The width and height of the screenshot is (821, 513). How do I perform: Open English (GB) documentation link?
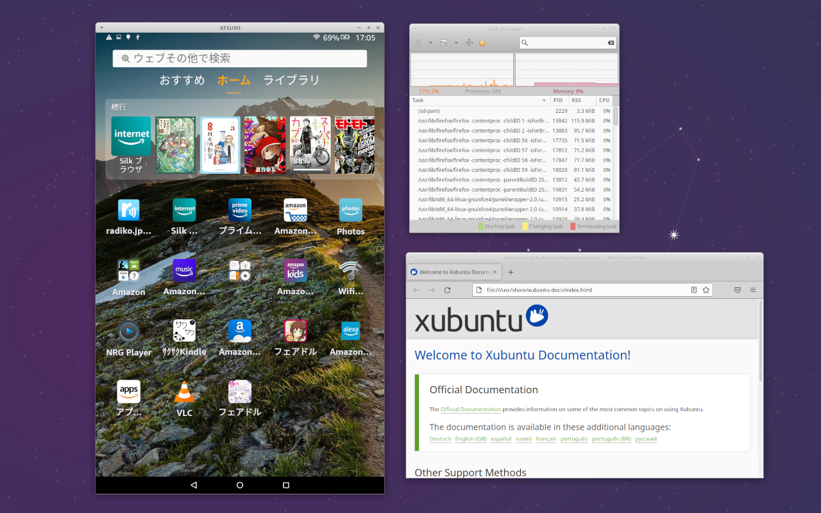pyautogui.click(x=471, y=439)
